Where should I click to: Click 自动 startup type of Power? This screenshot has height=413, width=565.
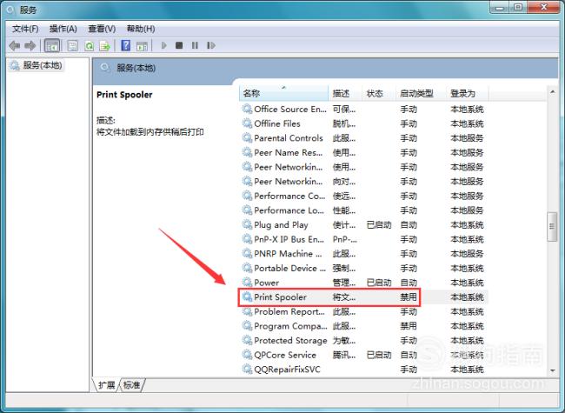(x=409, y=283)
